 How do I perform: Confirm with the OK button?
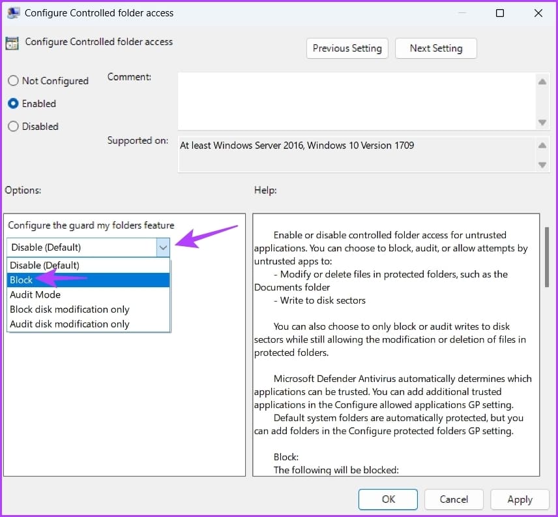(388, 499)
